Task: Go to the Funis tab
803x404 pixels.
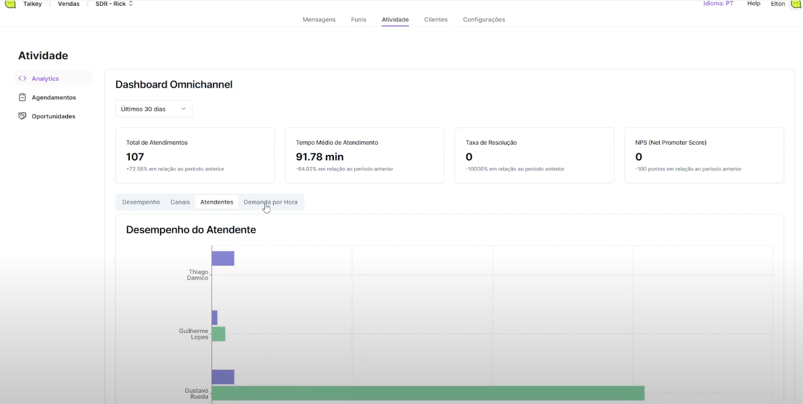Action: click(358, 20)
